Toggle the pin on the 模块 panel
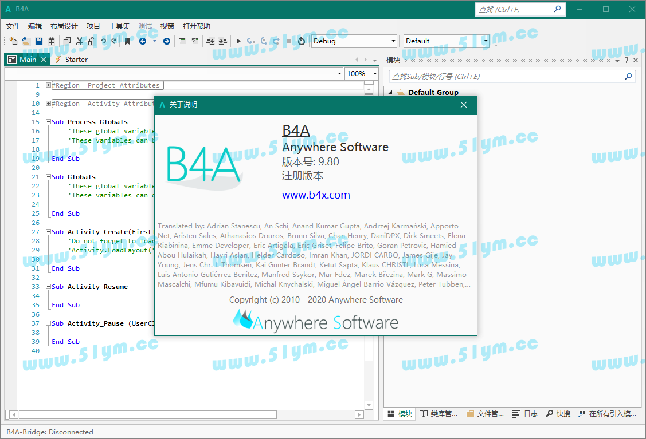The height and width of the screenshot is (439, 646). point(626,60)
